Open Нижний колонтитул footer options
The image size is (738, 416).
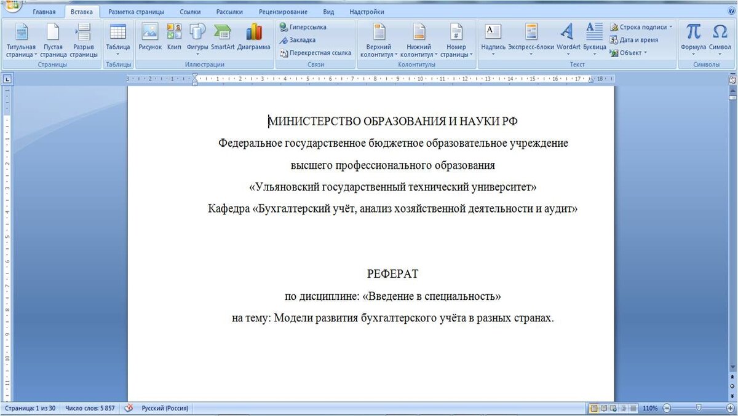(419, 40)
